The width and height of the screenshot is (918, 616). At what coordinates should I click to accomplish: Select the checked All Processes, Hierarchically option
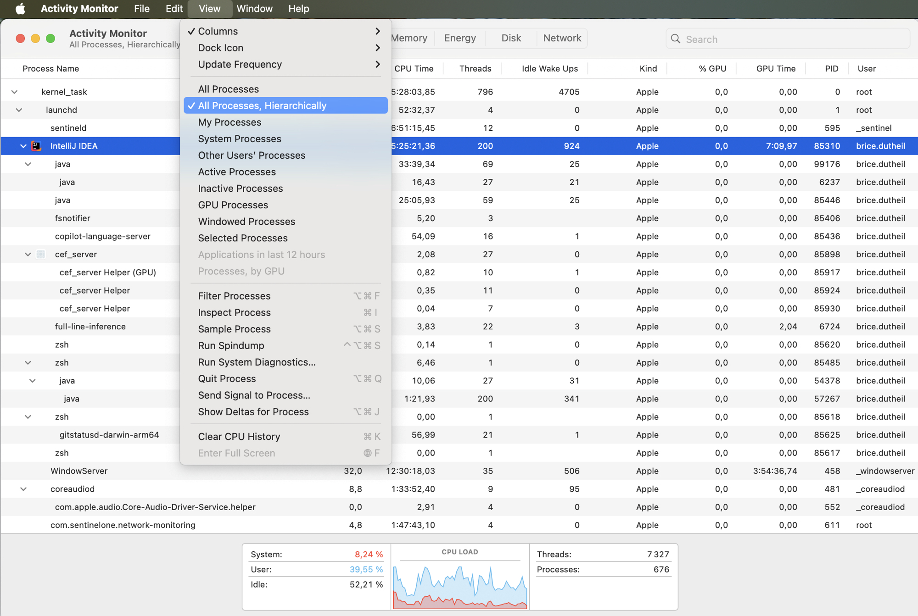262,105
